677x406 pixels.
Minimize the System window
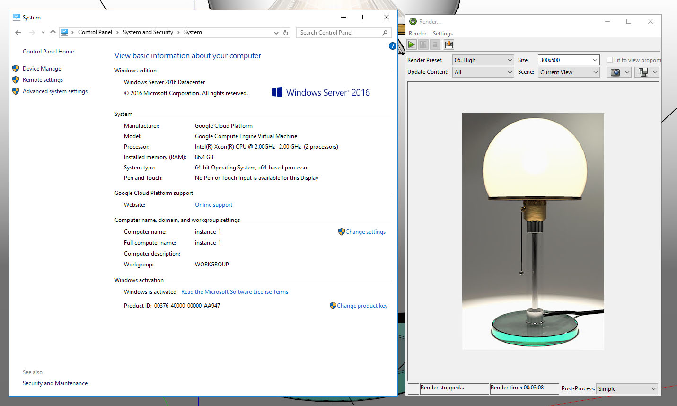point(343,17)
